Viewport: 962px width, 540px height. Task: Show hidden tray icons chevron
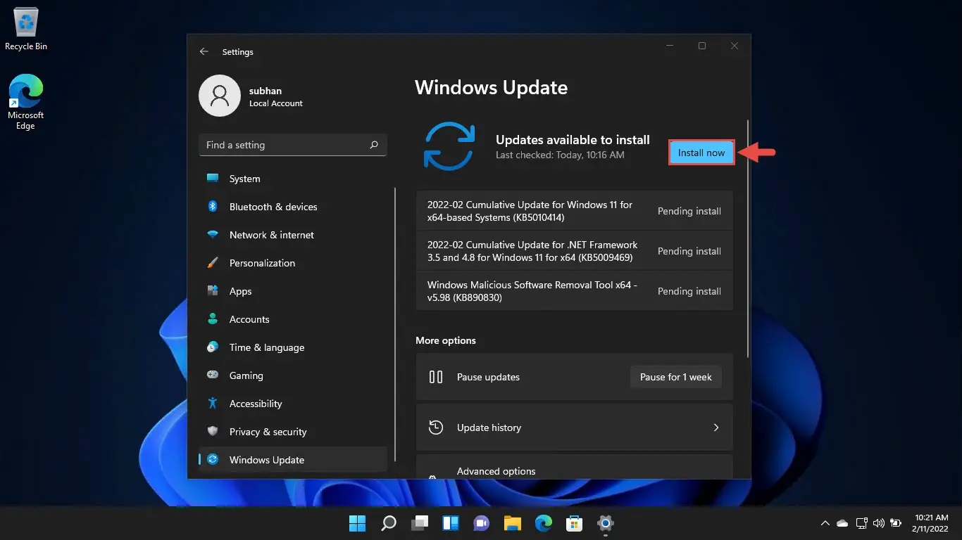coord(825,523)
